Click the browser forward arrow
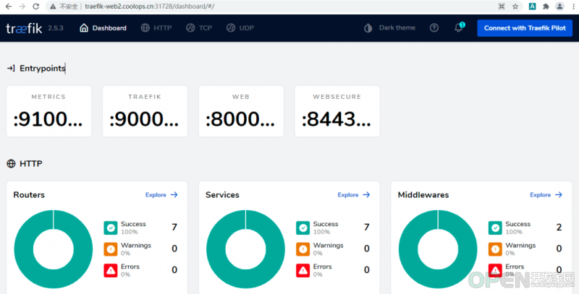The height and width of the screenshot is (294, 579). pos(22,7)
